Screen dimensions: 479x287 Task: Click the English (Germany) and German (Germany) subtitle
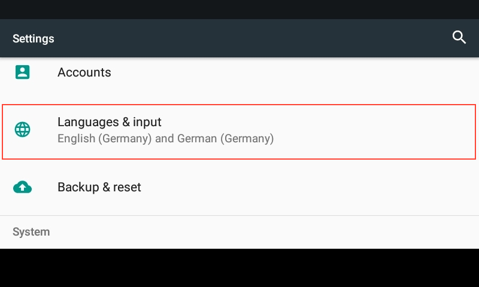click(165, 139)
